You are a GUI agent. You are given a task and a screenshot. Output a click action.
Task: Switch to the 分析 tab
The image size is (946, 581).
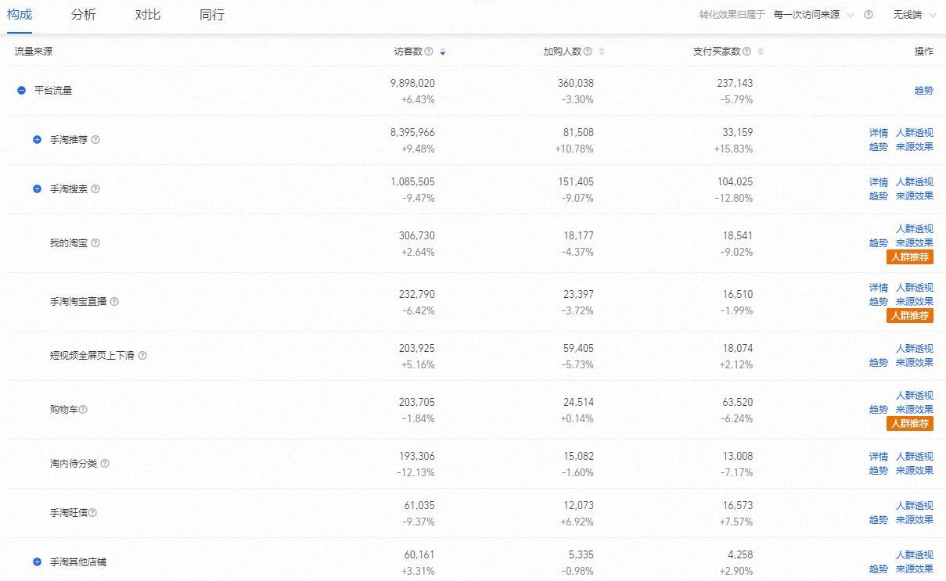[x=83, y=15]
